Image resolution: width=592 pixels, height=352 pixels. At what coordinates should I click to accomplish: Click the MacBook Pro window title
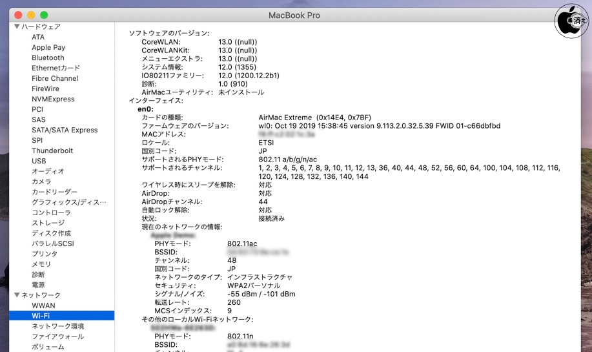click(294, 16)
